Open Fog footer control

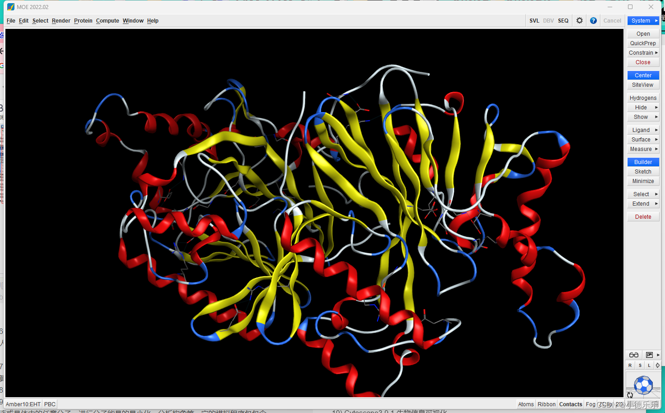pyautogui.click(x=591, y=404)
